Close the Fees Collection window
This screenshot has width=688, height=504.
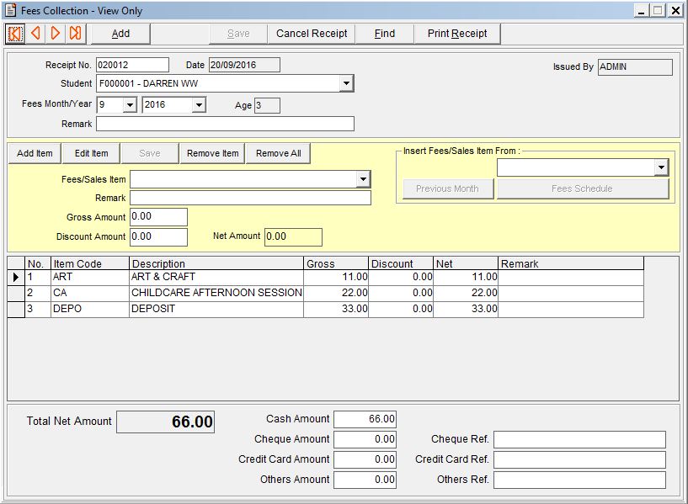pos(675,11)
